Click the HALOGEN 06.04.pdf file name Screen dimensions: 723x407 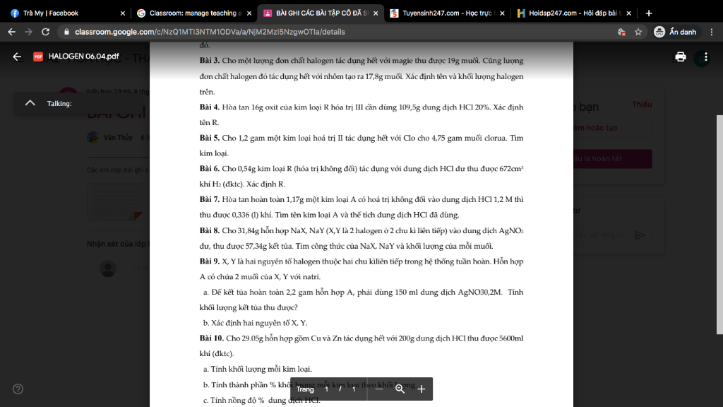(x=83, y=57)
